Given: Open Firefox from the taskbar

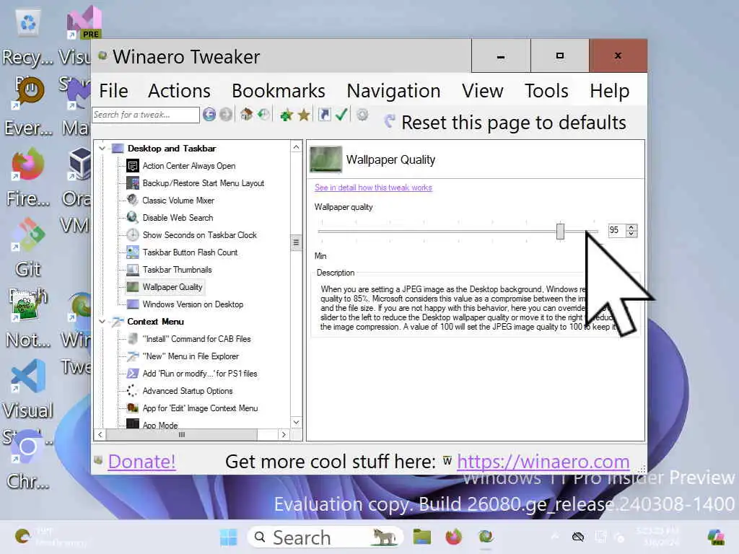Looking at the screenshot, I should click(453, 537).
